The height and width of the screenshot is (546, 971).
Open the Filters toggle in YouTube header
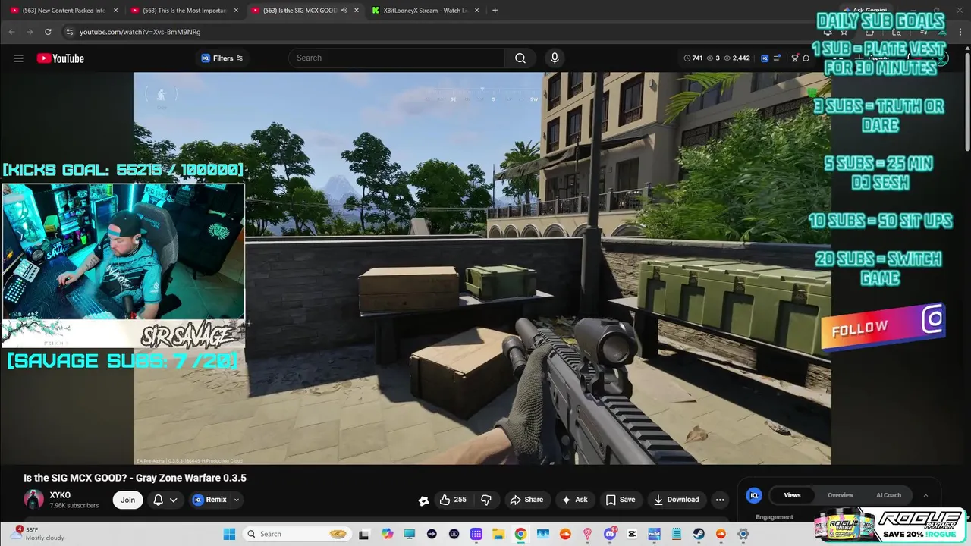coord(222,58)
